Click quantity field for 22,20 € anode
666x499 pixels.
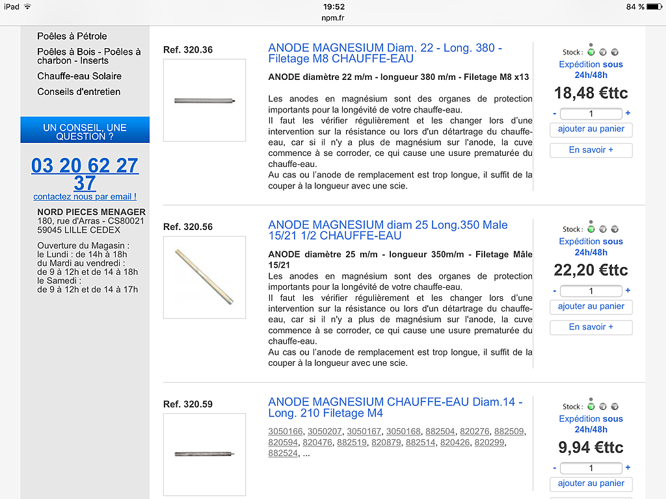591,290
